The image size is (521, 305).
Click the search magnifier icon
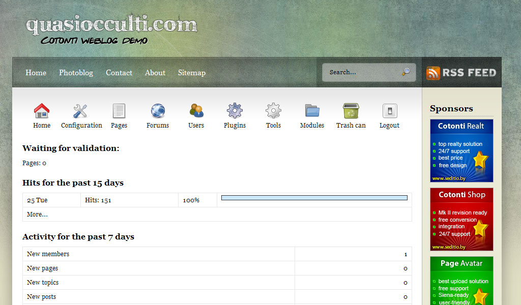point(406,72)
